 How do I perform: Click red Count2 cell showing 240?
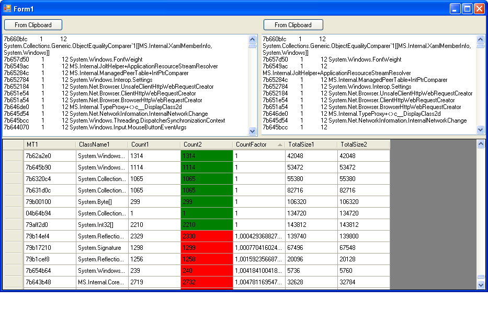tap(207, 271)
